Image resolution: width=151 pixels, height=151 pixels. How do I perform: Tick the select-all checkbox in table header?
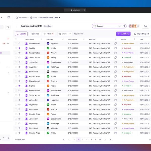[16, 39]
